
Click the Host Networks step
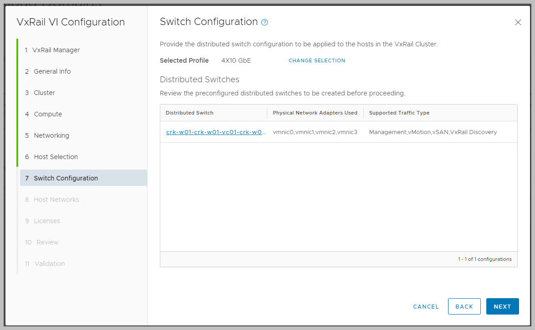56,200
